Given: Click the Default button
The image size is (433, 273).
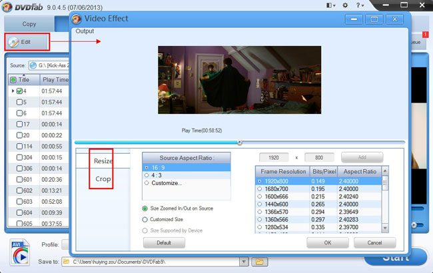Looking at the screenshot, I should click(x=164, y=242).
